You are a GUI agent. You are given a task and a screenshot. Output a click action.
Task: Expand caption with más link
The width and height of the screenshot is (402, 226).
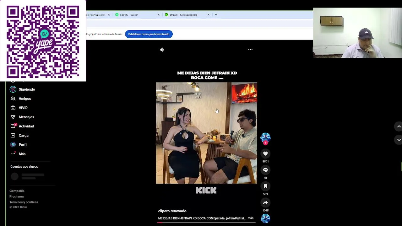pos(250,218)
